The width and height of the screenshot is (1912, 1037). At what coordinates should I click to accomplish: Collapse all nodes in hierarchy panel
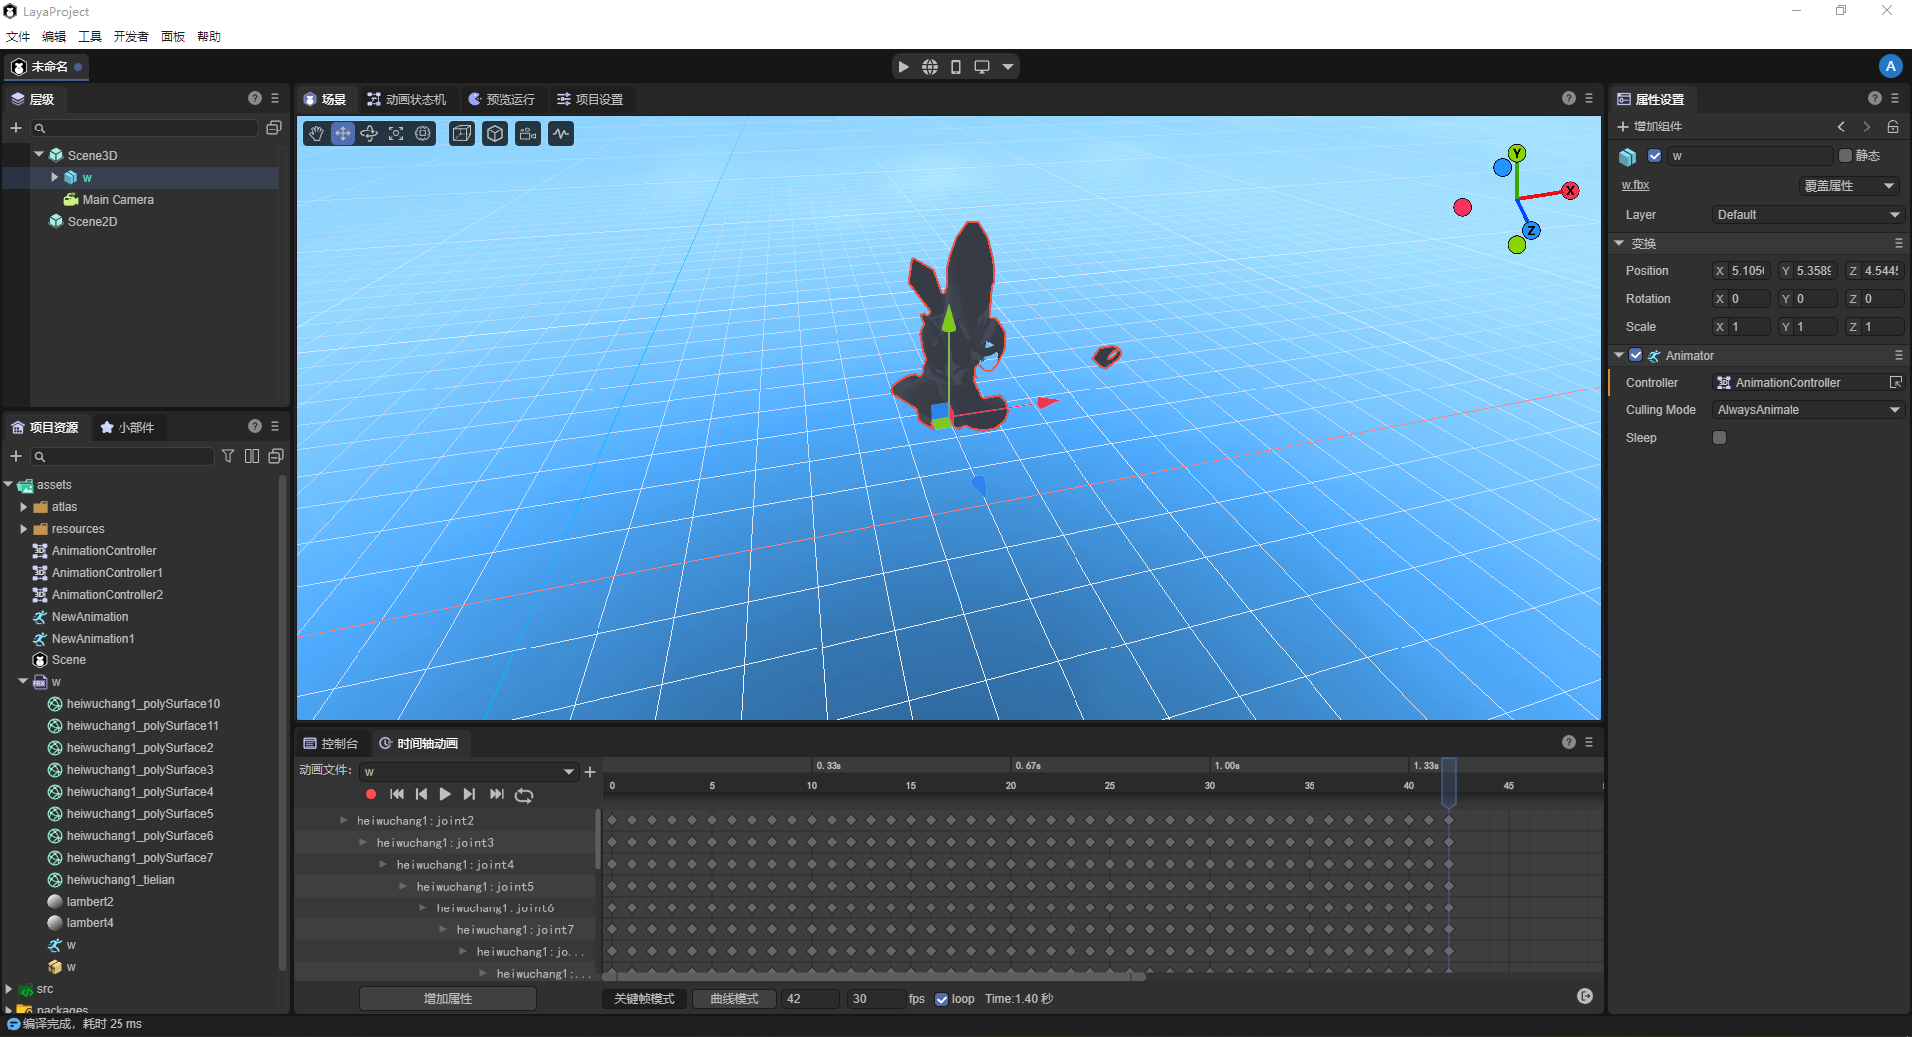[274, 128]
